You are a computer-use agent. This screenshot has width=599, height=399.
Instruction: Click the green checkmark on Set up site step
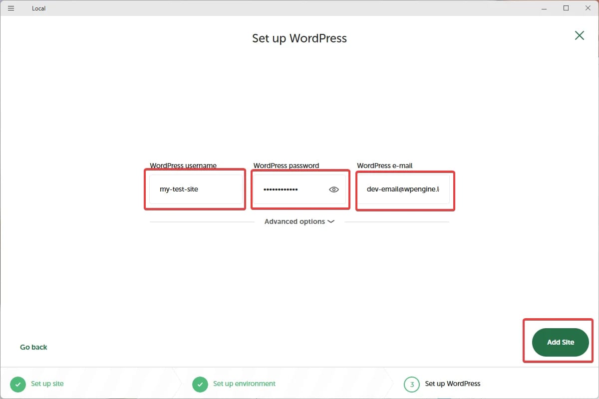tap(18, 384)
